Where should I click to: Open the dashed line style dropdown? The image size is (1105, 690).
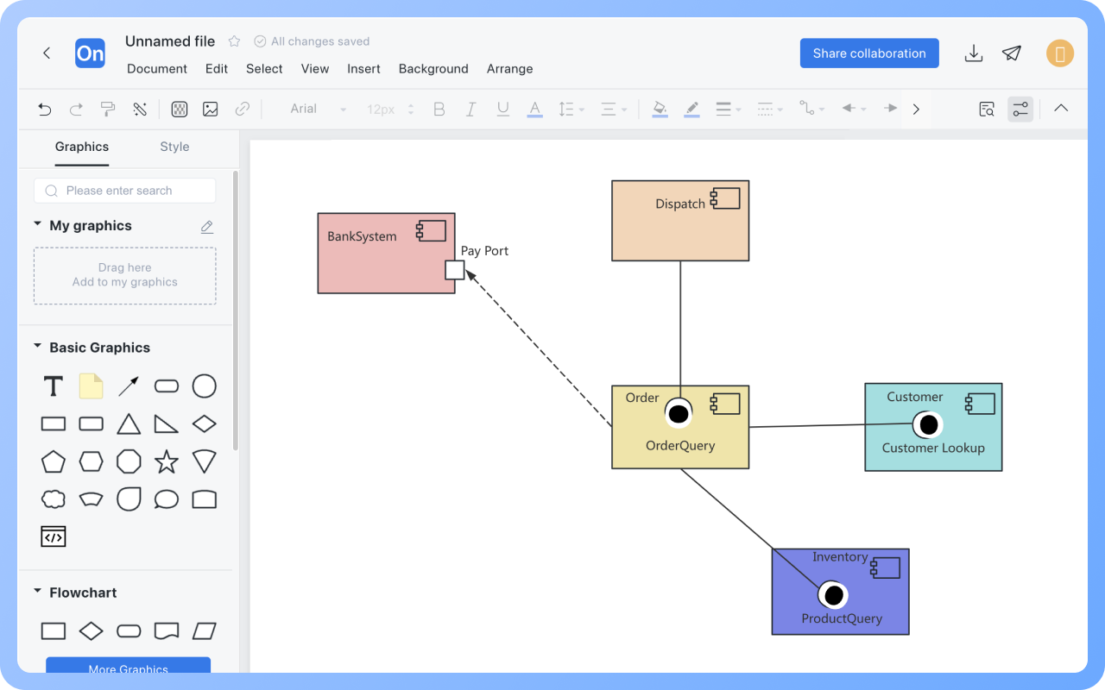click(770, 109)
